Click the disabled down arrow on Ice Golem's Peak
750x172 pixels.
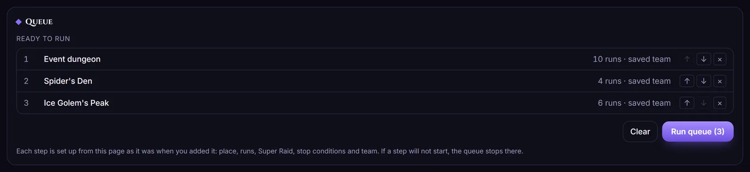(704, 103)
